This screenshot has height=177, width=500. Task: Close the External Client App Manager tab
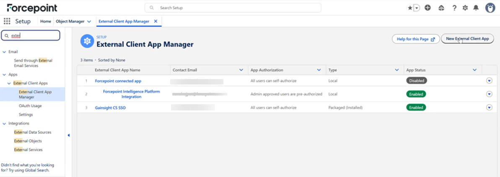tap(155, 21)
